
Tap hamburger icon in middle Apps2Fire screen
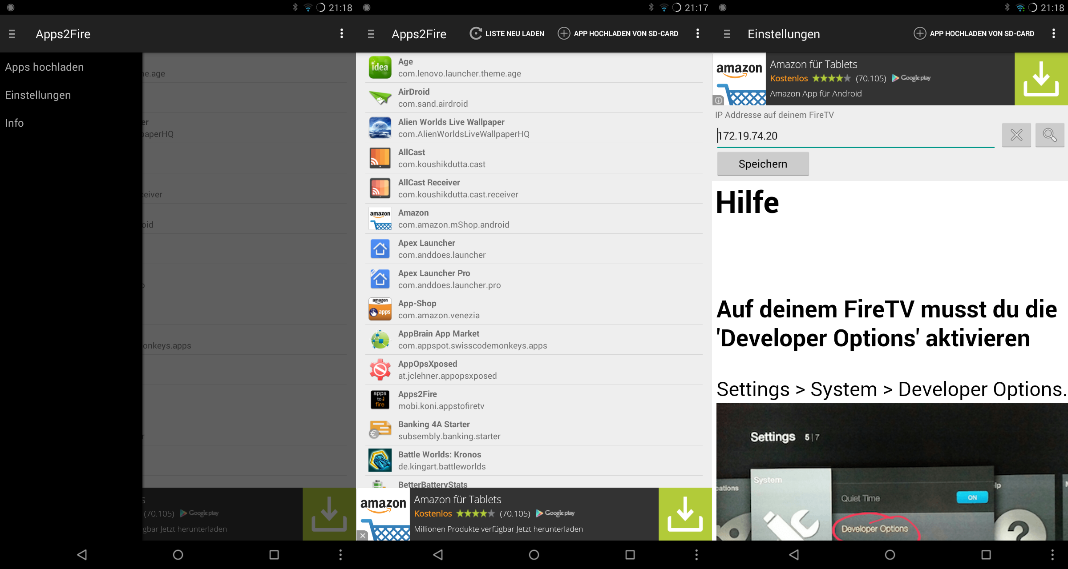click(371, 34)
